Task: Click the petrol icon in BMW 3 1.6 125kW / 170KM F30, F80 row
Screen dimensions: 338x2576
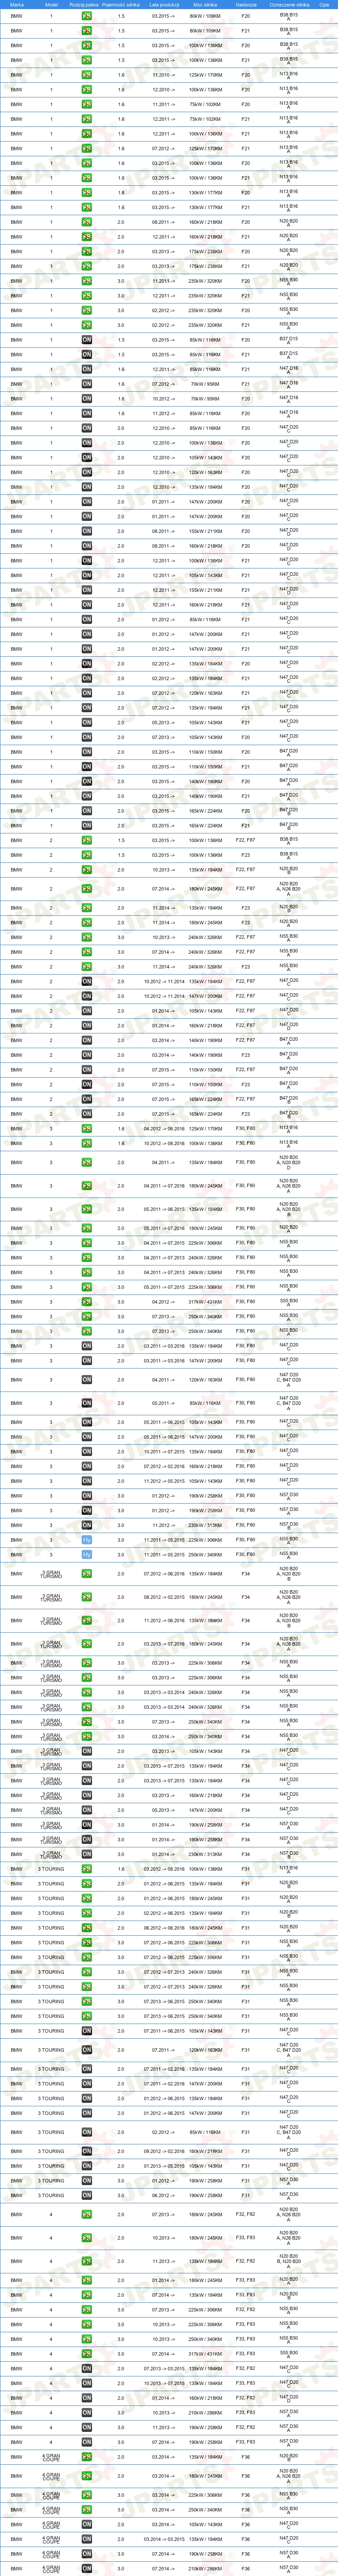Action: (87, 1129)
